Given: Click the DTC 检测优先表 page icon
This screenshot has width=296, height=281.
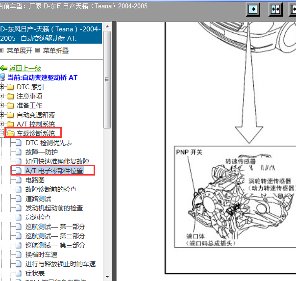Looking at the screenshot, I should pos(19,143).
